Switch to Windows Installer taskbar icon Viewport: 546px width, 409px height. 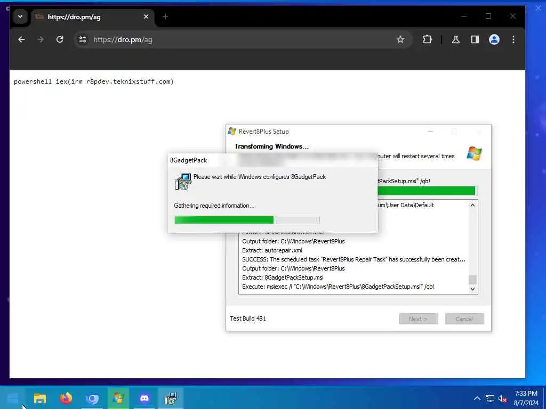[x=171, y=398]
